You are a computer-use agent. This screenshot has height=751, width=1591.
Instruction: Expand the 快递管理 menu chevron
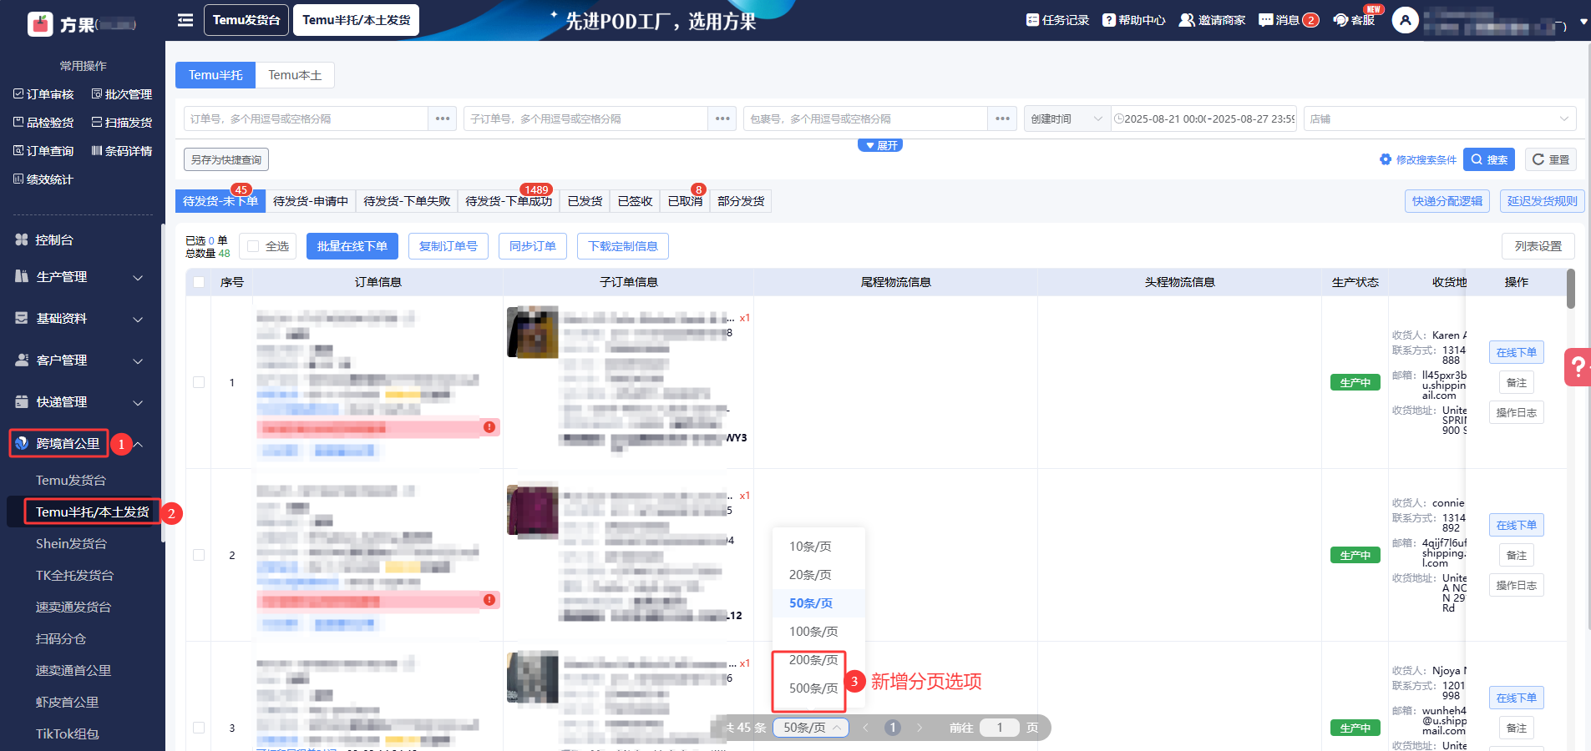(x=139, y=403)
